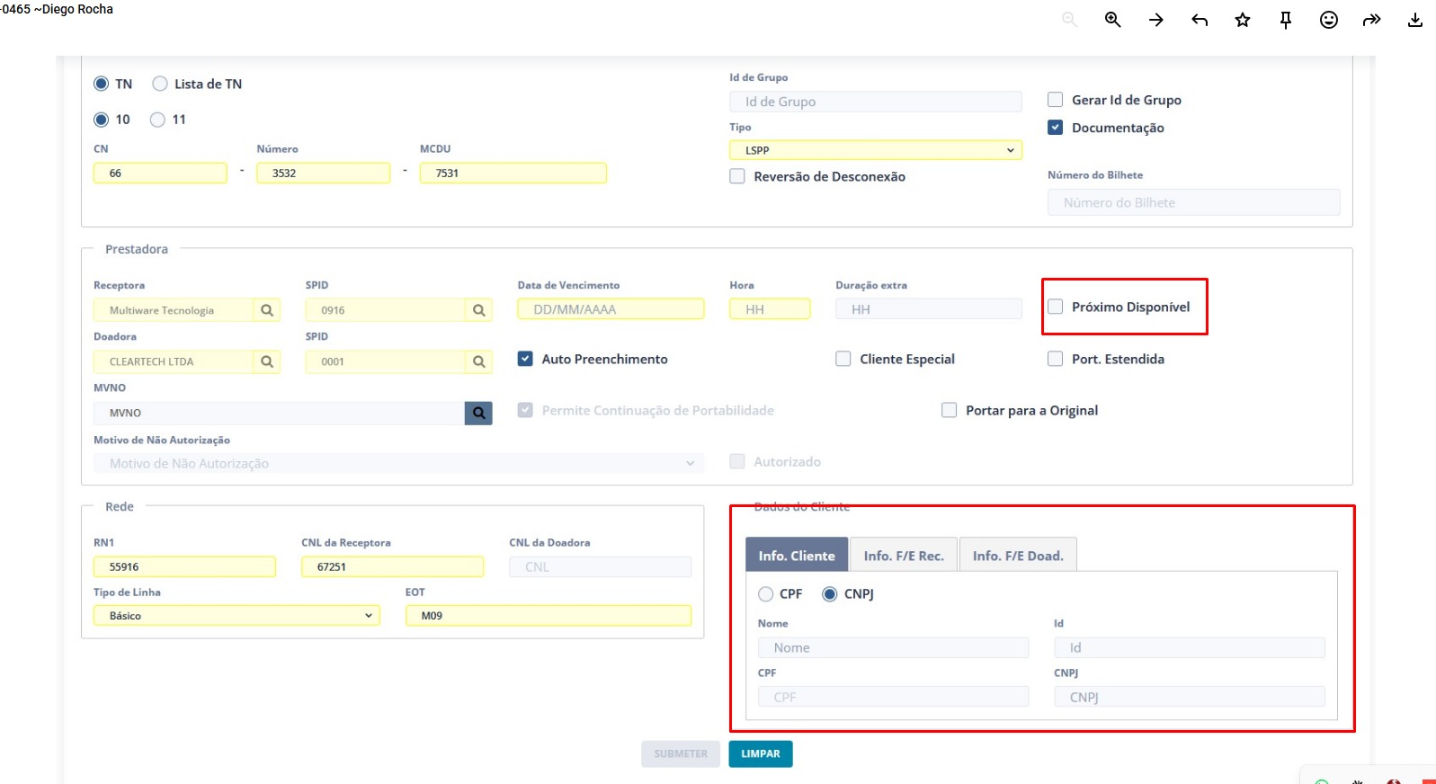
Task: Uncheck the Auto Preenchimento checkbox
Action: (x=526, y=359)
